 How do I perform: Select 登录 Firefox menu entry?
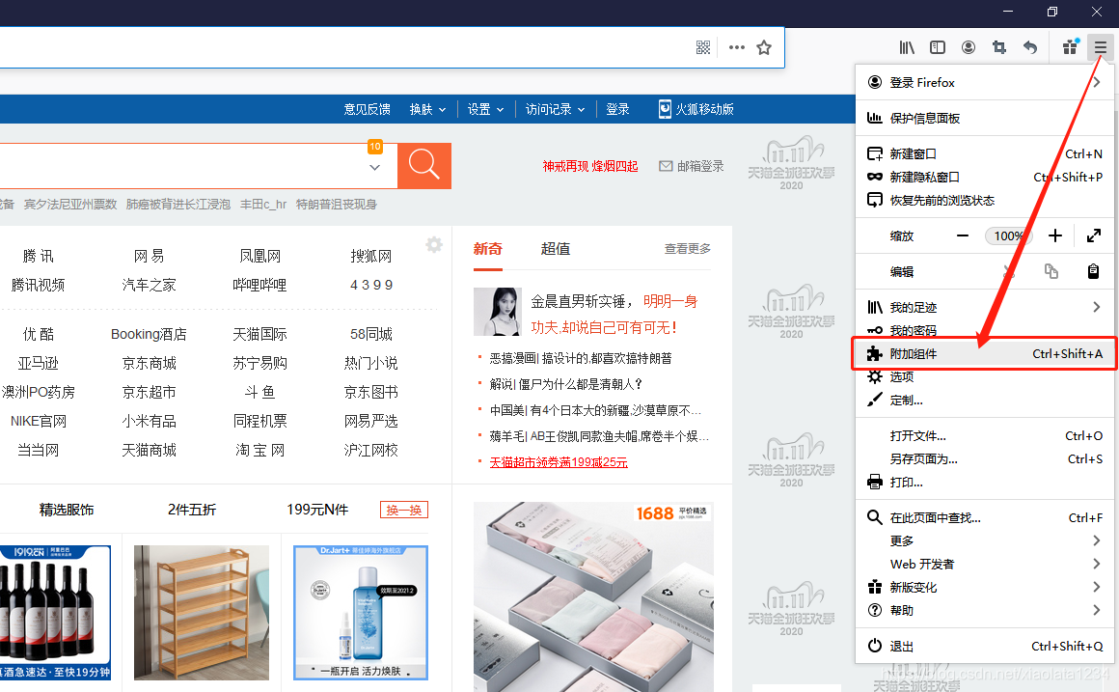pyautogui.click(x=985, y=83)
